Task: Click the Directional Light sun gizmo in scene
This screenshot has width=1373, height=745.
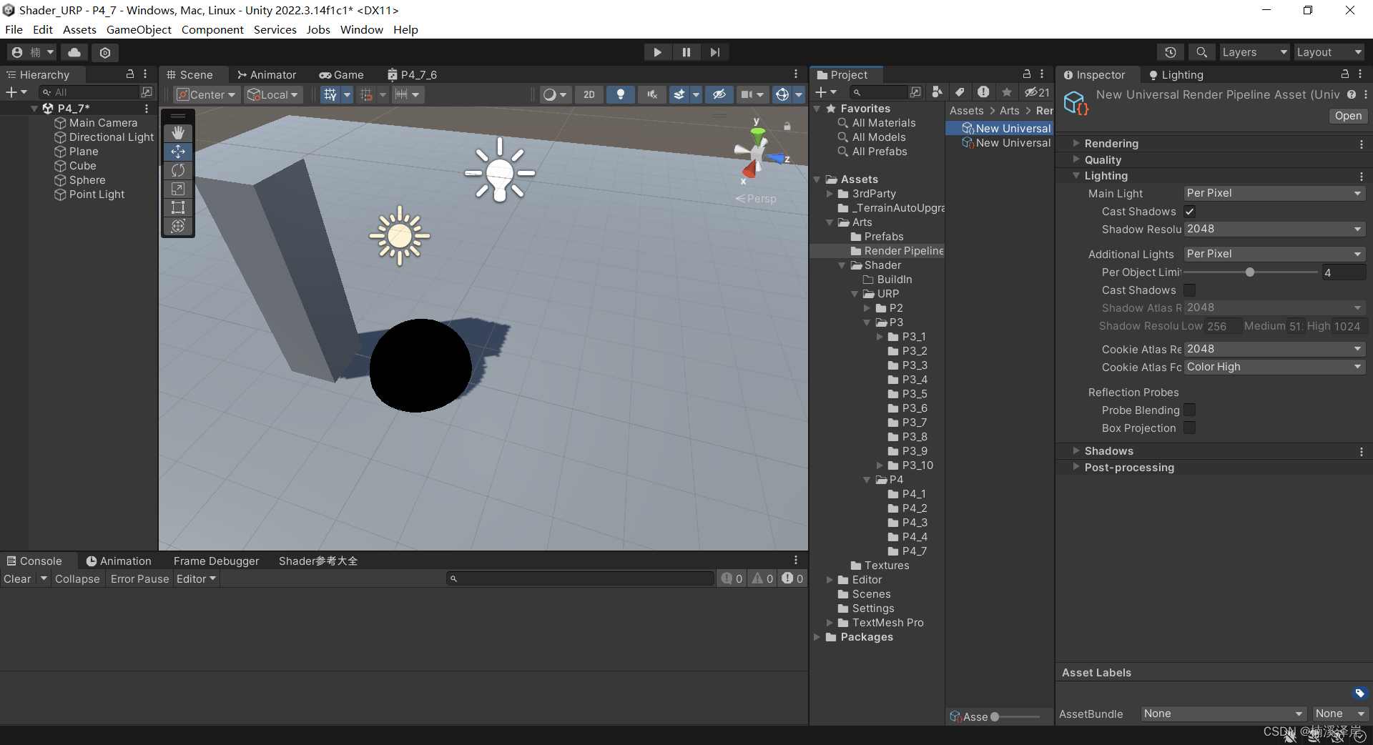Action: 400,235
